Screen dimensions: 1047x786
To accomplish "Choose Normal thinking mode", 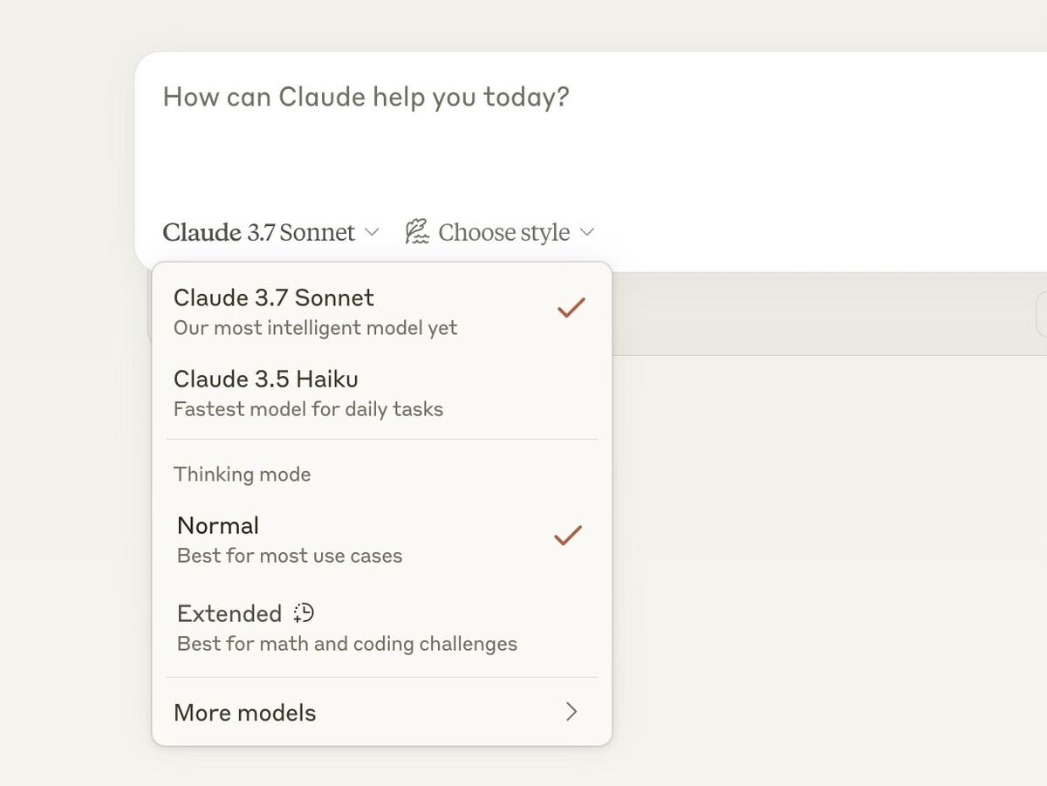I will 381,539.
